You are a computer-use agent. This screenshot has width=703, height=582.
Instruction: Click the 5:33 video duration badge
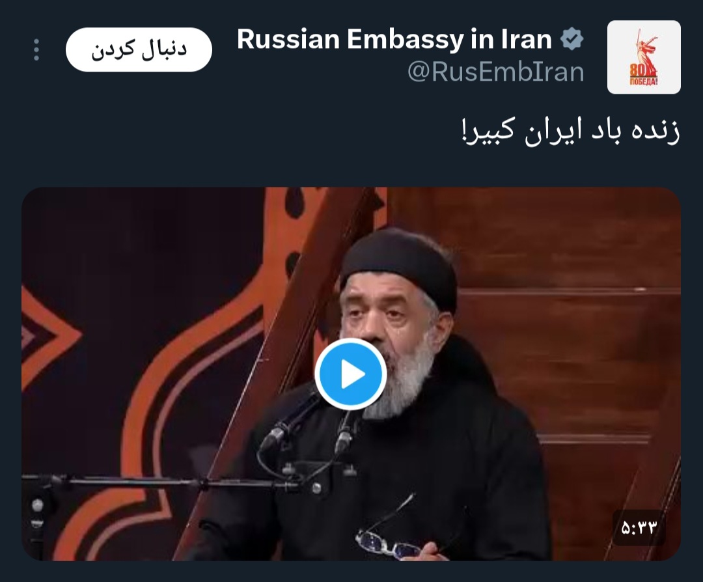[639, 527]
